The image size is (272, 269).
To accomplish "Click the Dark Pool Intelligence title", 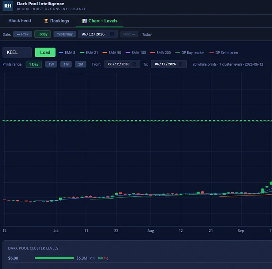I will [x=40, y=4].
